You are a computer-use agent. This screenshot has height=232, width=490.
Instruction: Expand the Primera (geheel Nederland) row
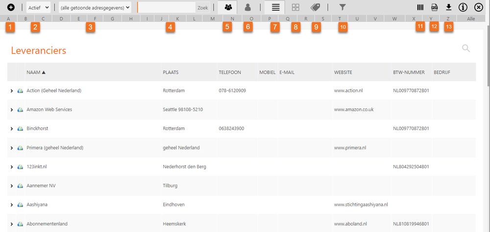point(12,148)
